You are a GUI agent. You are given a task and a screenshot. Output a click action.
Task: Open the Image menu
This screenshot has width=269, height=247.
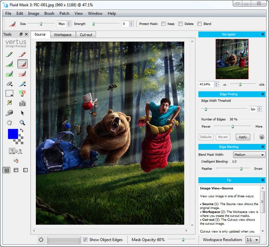(x=34, y=13)
